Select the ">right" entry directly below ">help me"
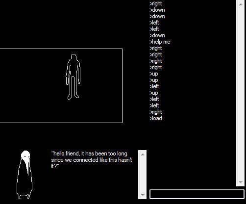The height and width of the screenshot is (204, 246). tap(156, 48)
